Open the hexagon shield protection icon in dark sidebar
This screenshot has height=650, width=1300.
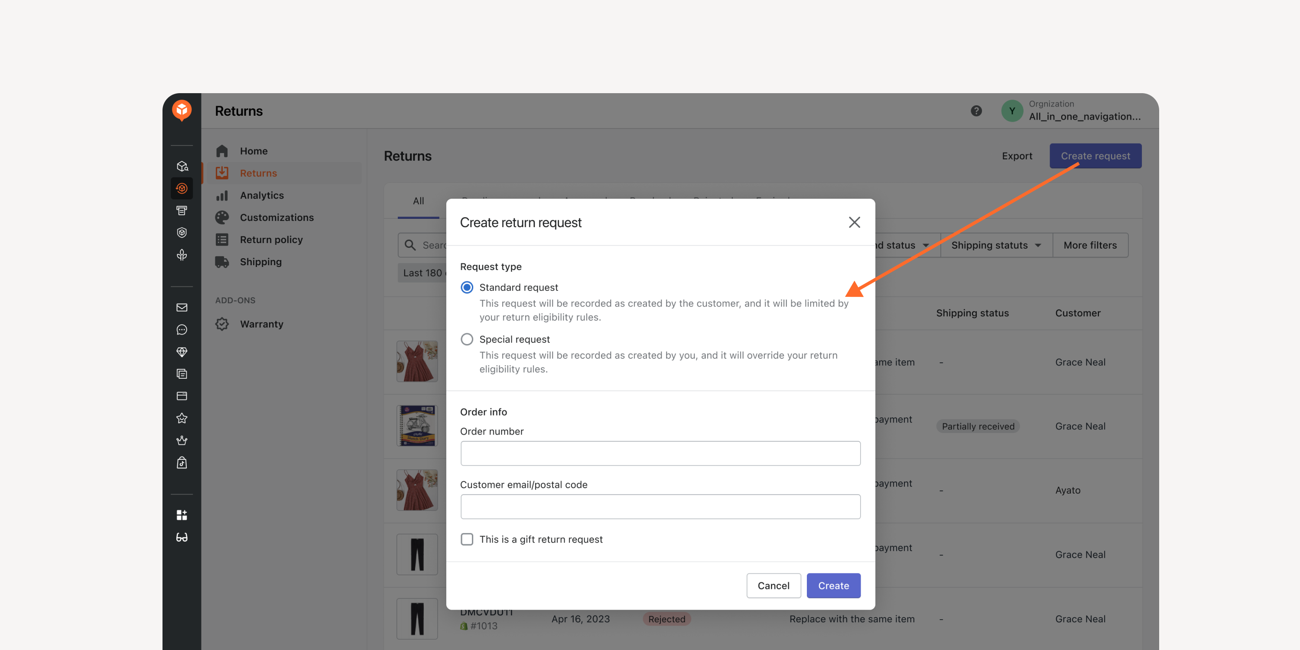(x=182, y=233)
